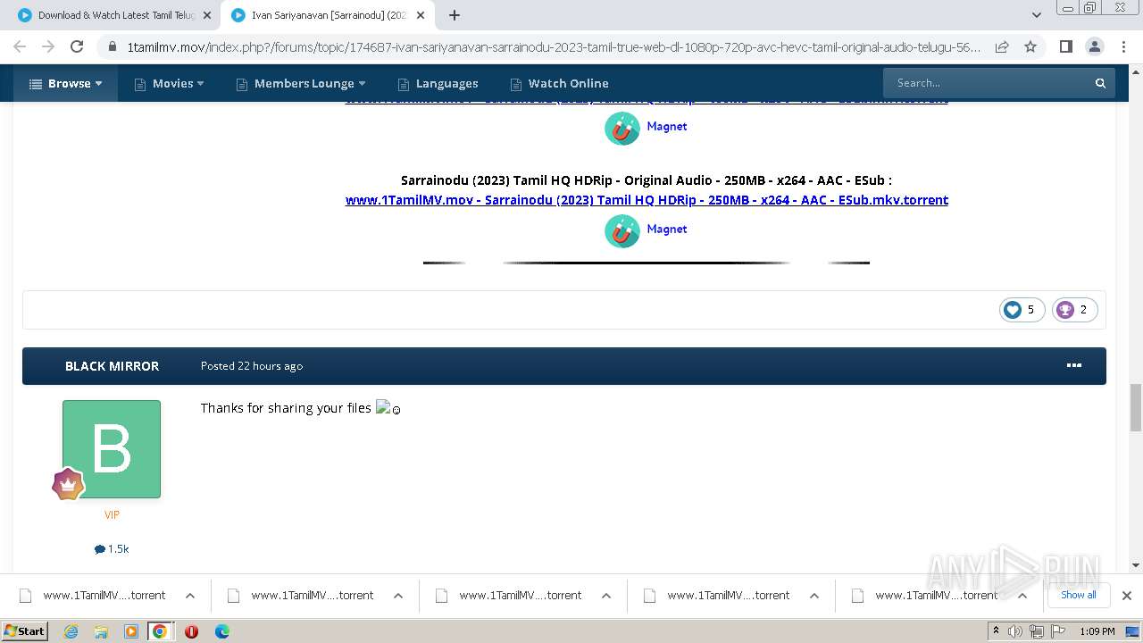Expand the Members Lounge menu
Screen dimensions: 1143x643
click(x=301, y=83)
